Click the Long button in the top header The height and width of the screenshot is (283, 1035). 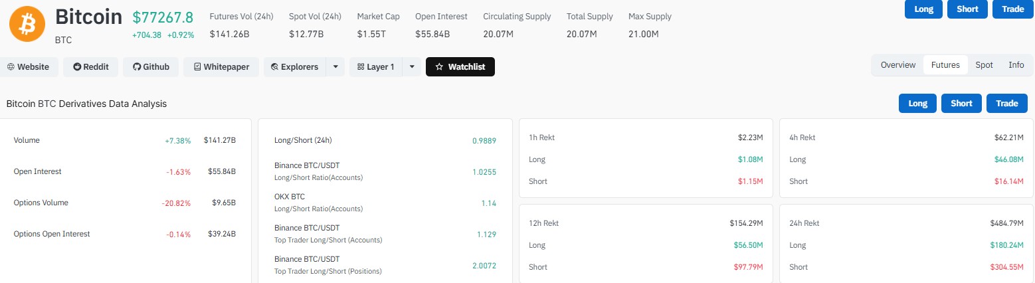coord(923,9)
